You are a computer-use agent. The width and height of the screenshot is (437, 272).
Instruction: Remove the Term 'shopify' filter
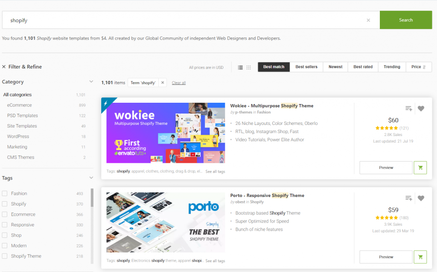click(163, 83)
